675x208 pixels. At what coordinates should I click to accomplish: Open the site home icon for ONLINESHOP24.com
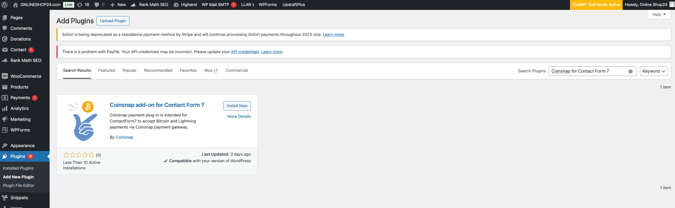(15, 5)
